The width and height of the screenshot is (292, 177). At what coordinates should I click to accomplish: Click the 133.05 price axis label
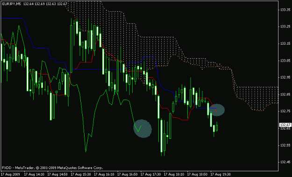pyautogui.click(x=285, y=61)
